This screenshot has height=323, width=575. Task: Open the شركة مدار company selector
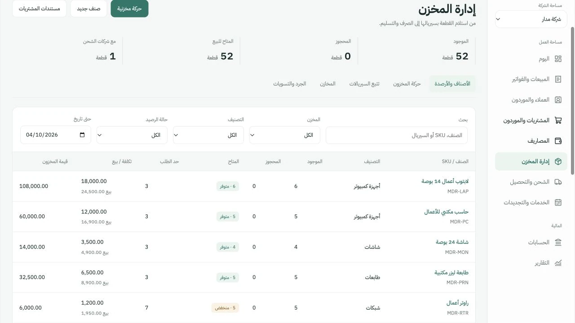(x=531, y=19)
